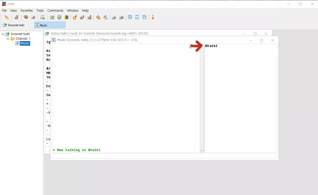Switch to Snoonet twiki switchbar button

pos(17,25)
